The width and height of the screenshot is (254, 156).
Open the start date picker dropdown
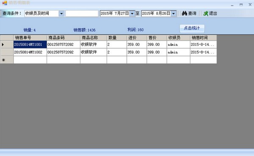coord(132,14)
